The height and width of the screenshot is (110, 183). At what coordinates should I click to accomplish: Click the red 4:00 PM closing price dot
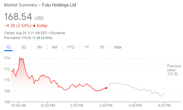(106, 88)
